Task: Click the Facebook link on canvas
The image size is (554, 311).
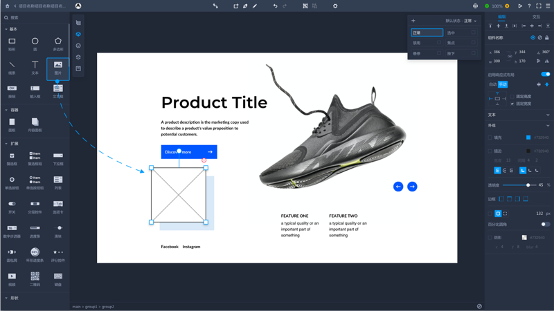Action: 170,247
